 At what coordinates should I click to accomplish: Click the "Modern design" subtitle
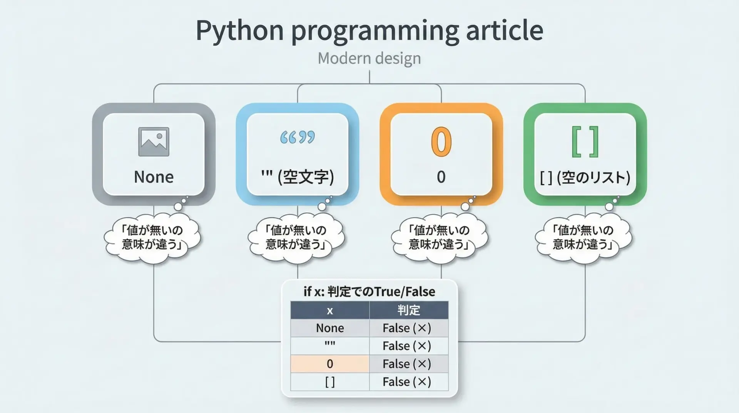tap(369, 59)
